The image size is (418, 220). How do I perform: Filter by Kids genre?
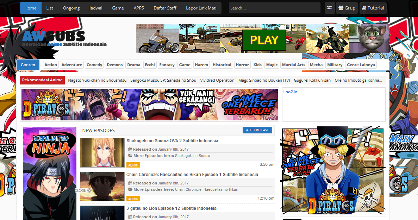257,65
